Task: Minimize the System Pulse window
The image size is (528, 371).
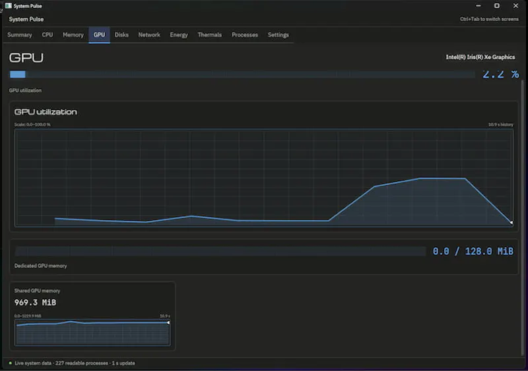Action: coord(478,6)
